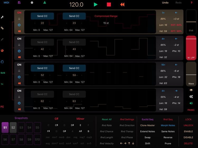Select snapshot S2
The height and width of the screenshot is (148, 198).
click(13, 127)
